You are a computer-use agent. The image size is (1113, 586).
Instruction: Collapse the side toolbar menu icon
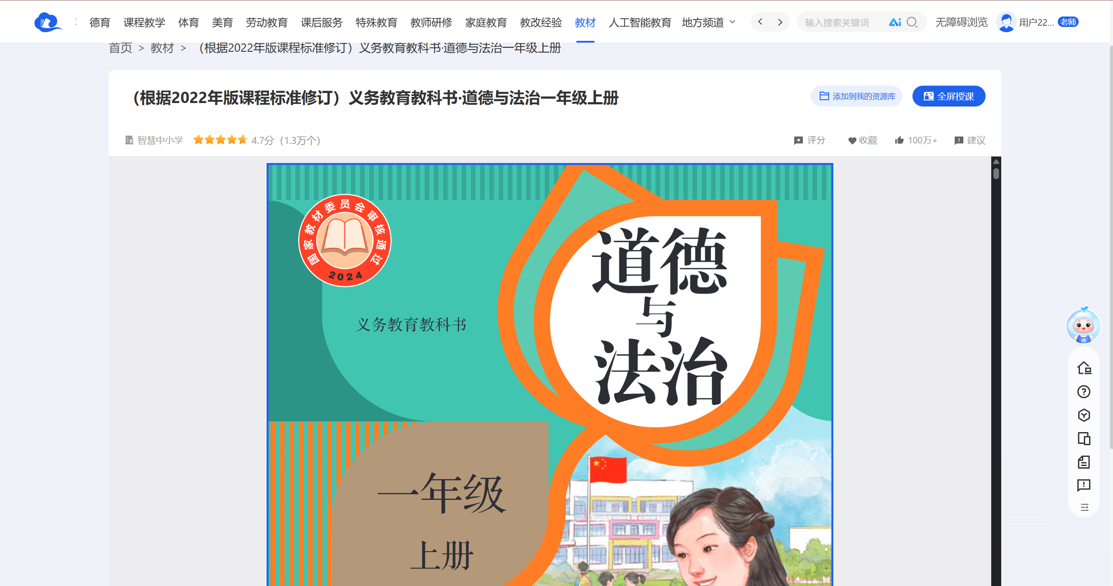click(1084, 507)
